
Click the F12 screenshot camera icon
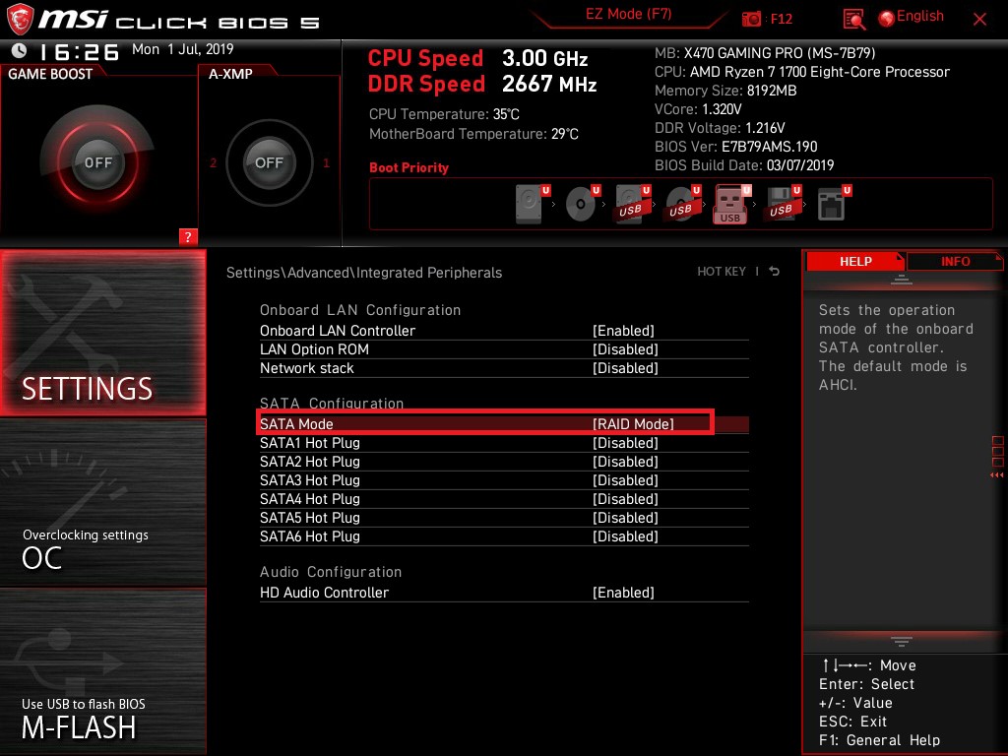click(x=752, y=19)
